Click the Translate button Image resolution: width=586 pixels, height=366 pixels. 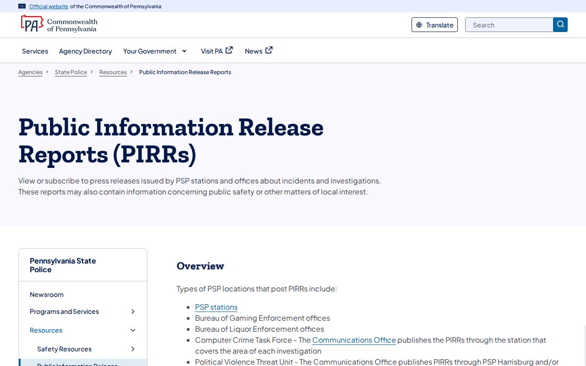[x=434, y=25]
